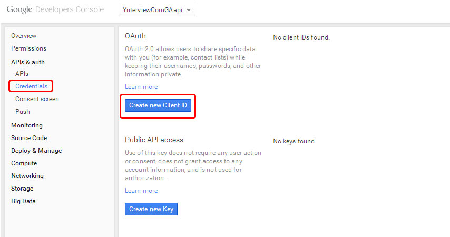450x237 pixels.
Task: Go to Permissions in the sidebar
Action: [28, 48]
